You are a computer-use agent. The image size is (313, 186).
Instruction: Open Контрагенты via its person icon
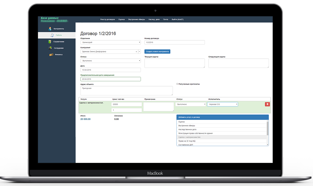[x=50, y=29]
